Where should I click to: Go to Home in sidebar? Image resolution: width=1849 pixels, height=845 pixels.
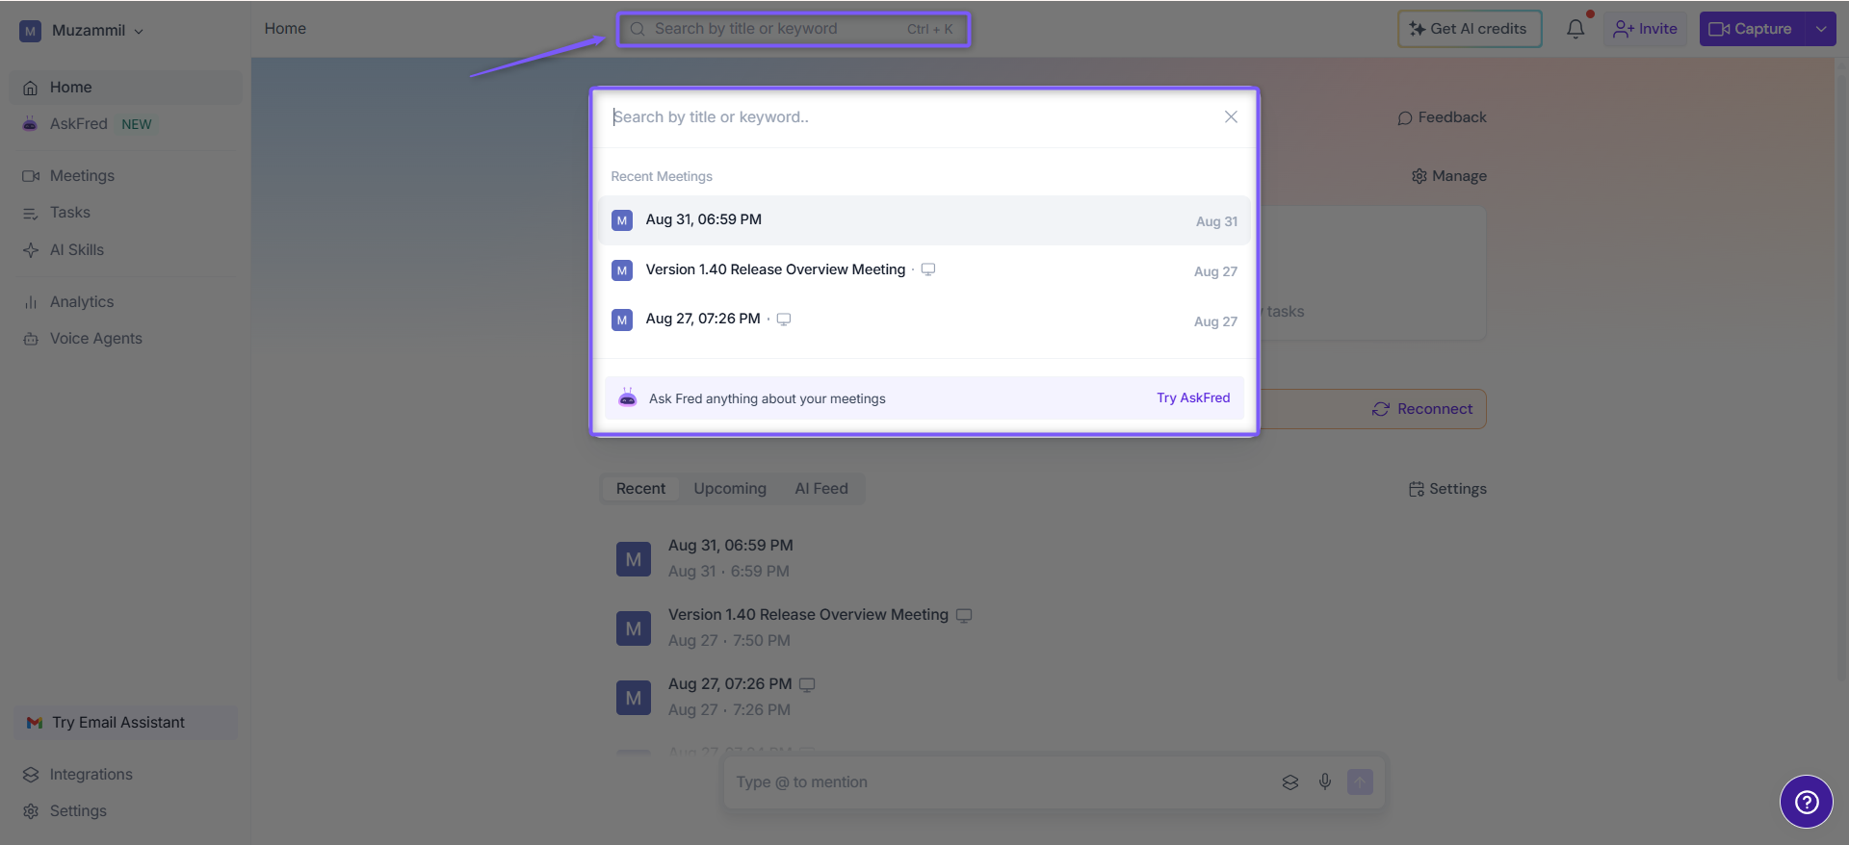pos(126,88)
